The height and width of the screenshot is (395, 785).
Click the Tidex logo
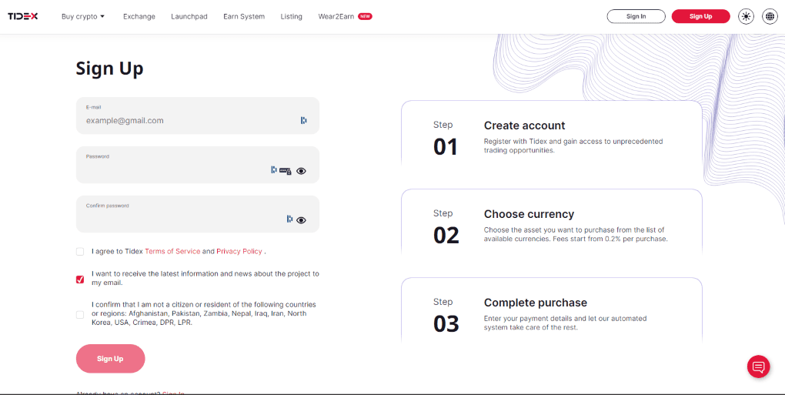click(x=22, y=16)
